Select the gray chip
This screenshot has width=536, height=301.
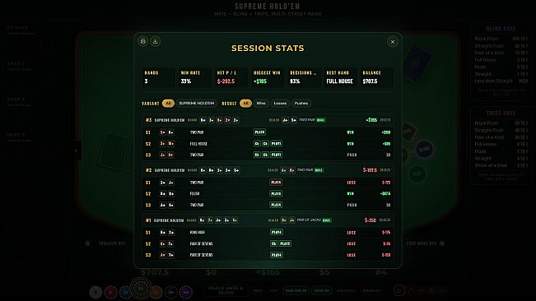[96, 292]
